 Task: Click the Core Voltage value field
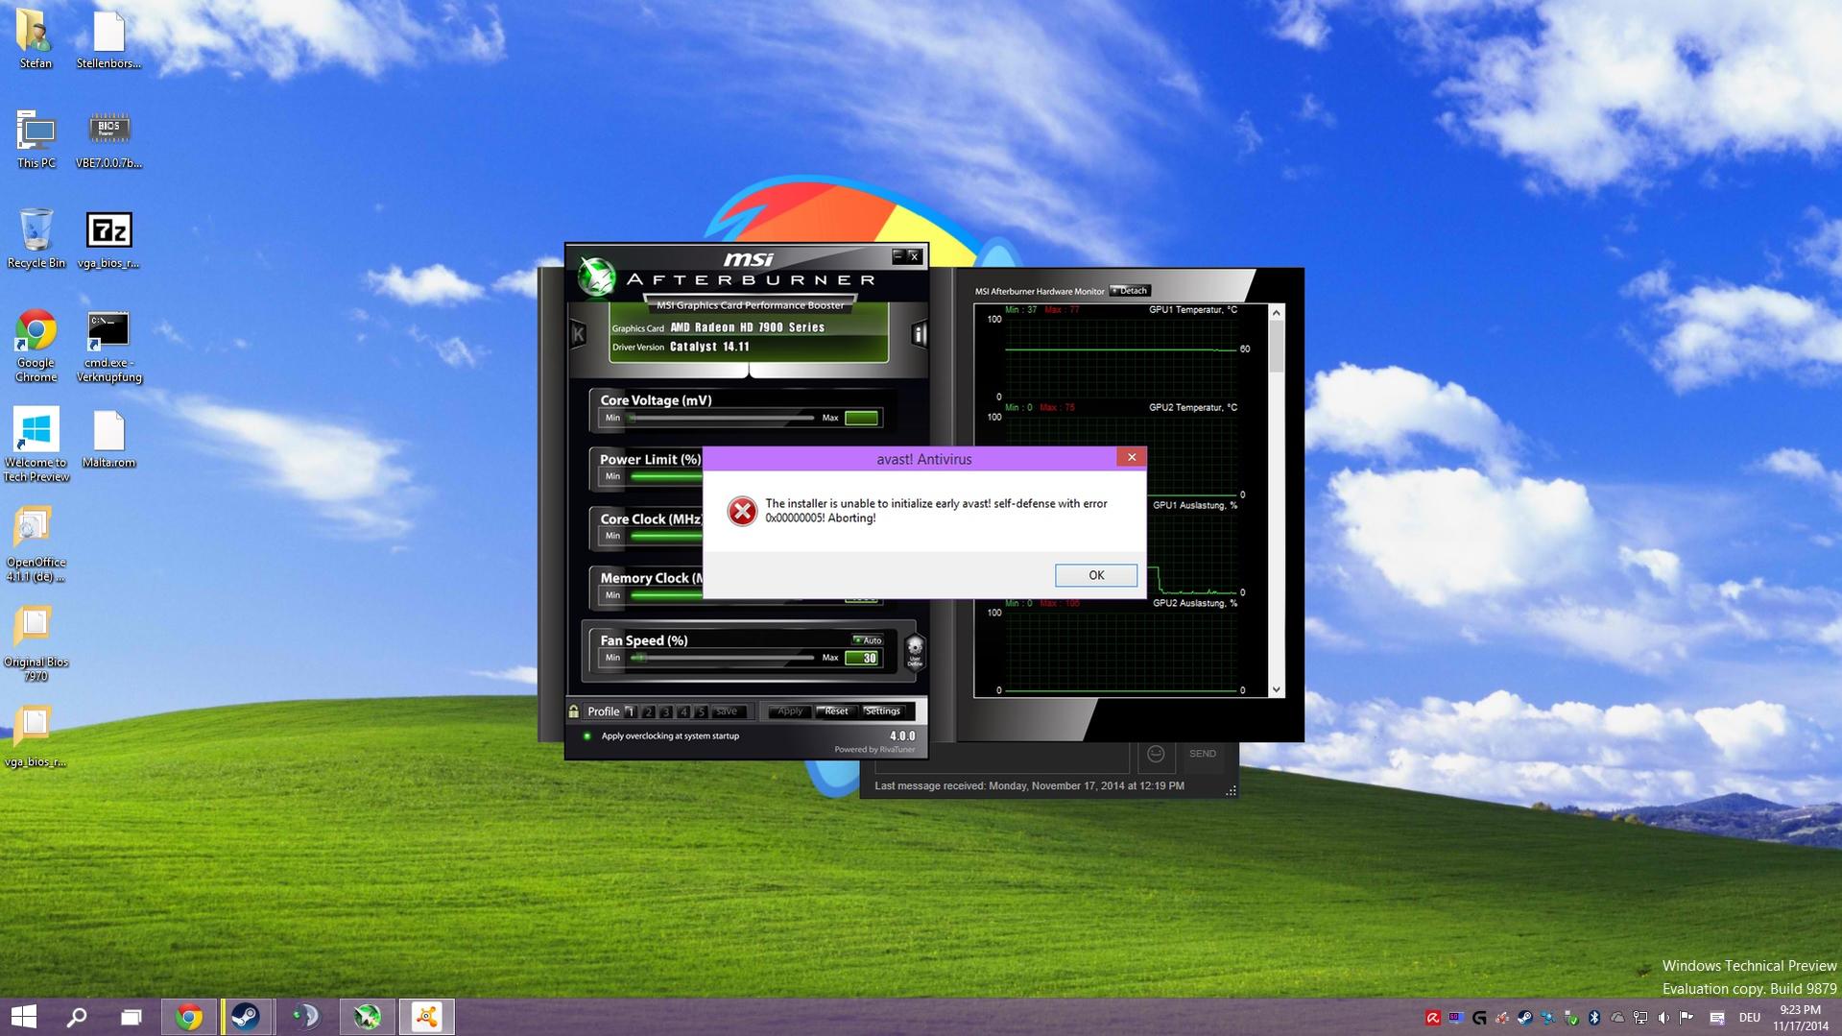[862, 418]
